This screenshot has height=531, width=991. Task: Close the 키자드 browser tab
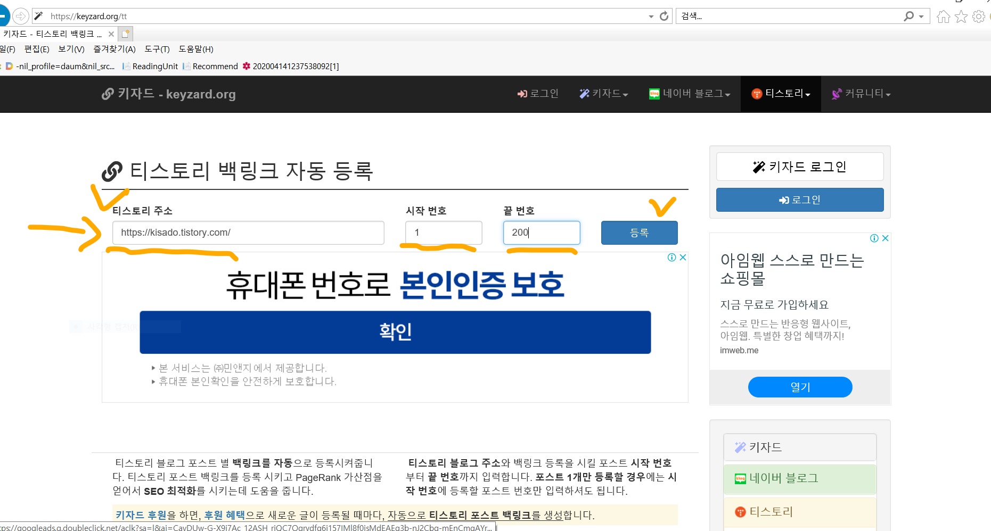pos(111,34)
